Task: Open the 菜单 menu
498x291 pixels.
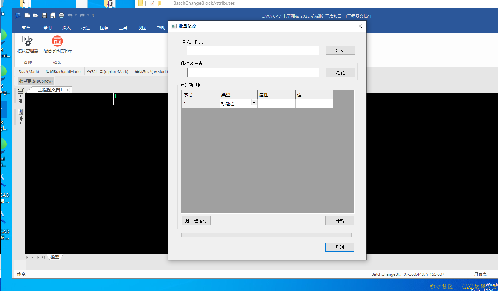Action: click(26, 28)
